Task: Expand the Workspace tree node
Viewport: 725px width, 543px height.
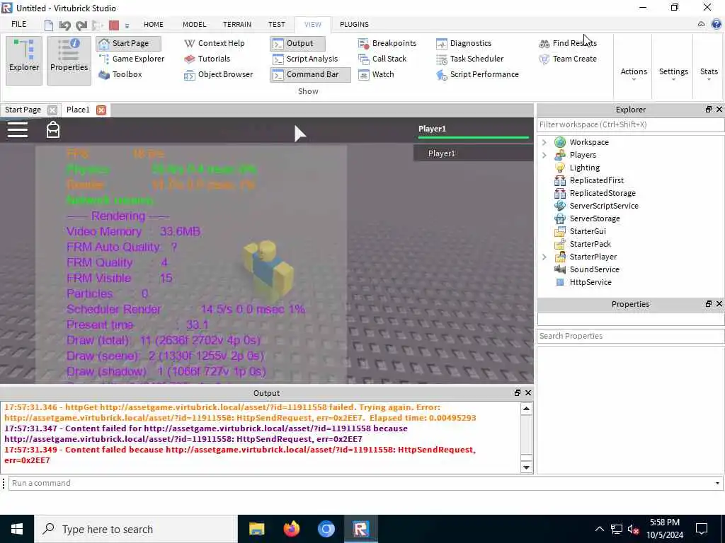Action: 544,142
